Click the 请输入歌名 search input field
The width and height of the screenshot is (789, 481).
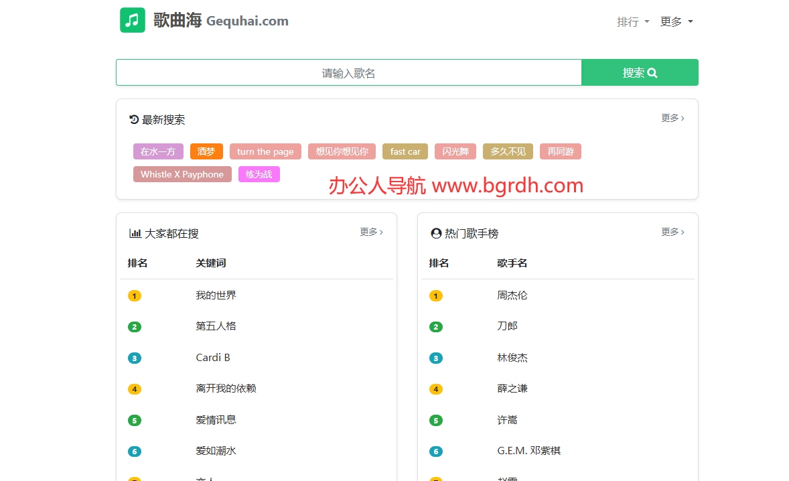tap(348, 72)
